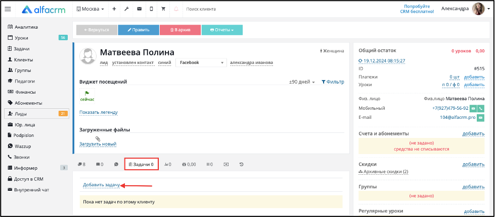Open the notifications bell icon
Image resolution: width=495 pixels, height=217 pixels.
click(x=176, y=9)
